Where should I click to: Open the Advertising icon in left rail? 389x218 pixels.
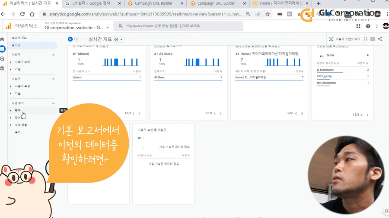click(2, 68)
